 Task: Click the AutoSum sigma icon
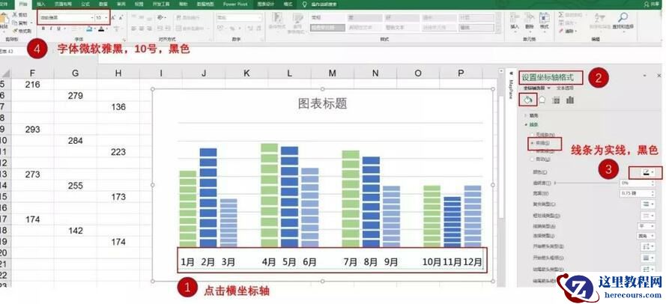pos(561,15)
